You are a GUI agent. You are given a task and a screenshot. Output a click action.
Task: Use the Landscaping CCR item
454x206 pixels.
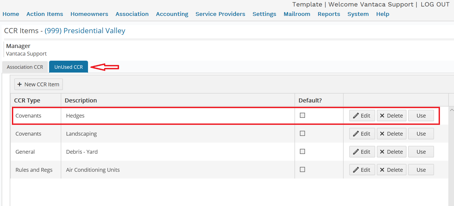pos(421,134)
